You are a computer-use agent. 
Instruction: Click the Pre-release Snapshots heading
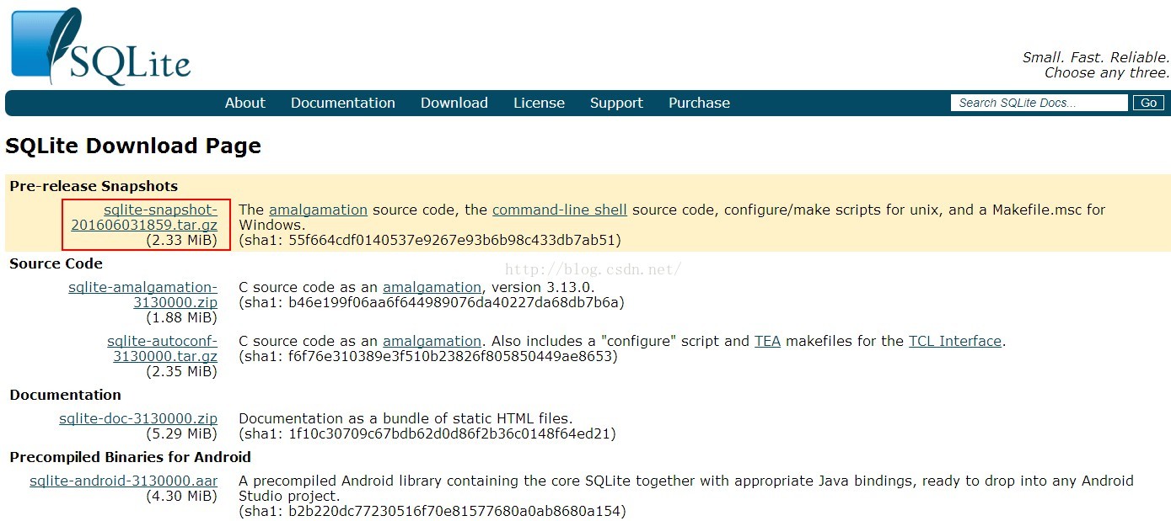(94, 186)
